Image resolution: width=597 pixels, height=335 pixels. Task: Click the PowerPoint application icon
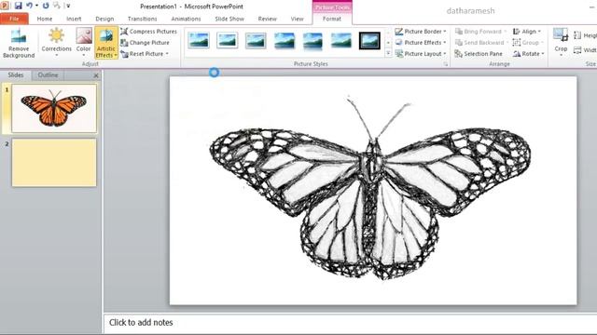pyautogui.click(x=5, y=6)
